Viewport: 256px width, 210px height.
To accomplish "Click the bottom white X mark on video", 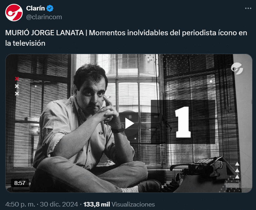I will [x=17, y=93].
